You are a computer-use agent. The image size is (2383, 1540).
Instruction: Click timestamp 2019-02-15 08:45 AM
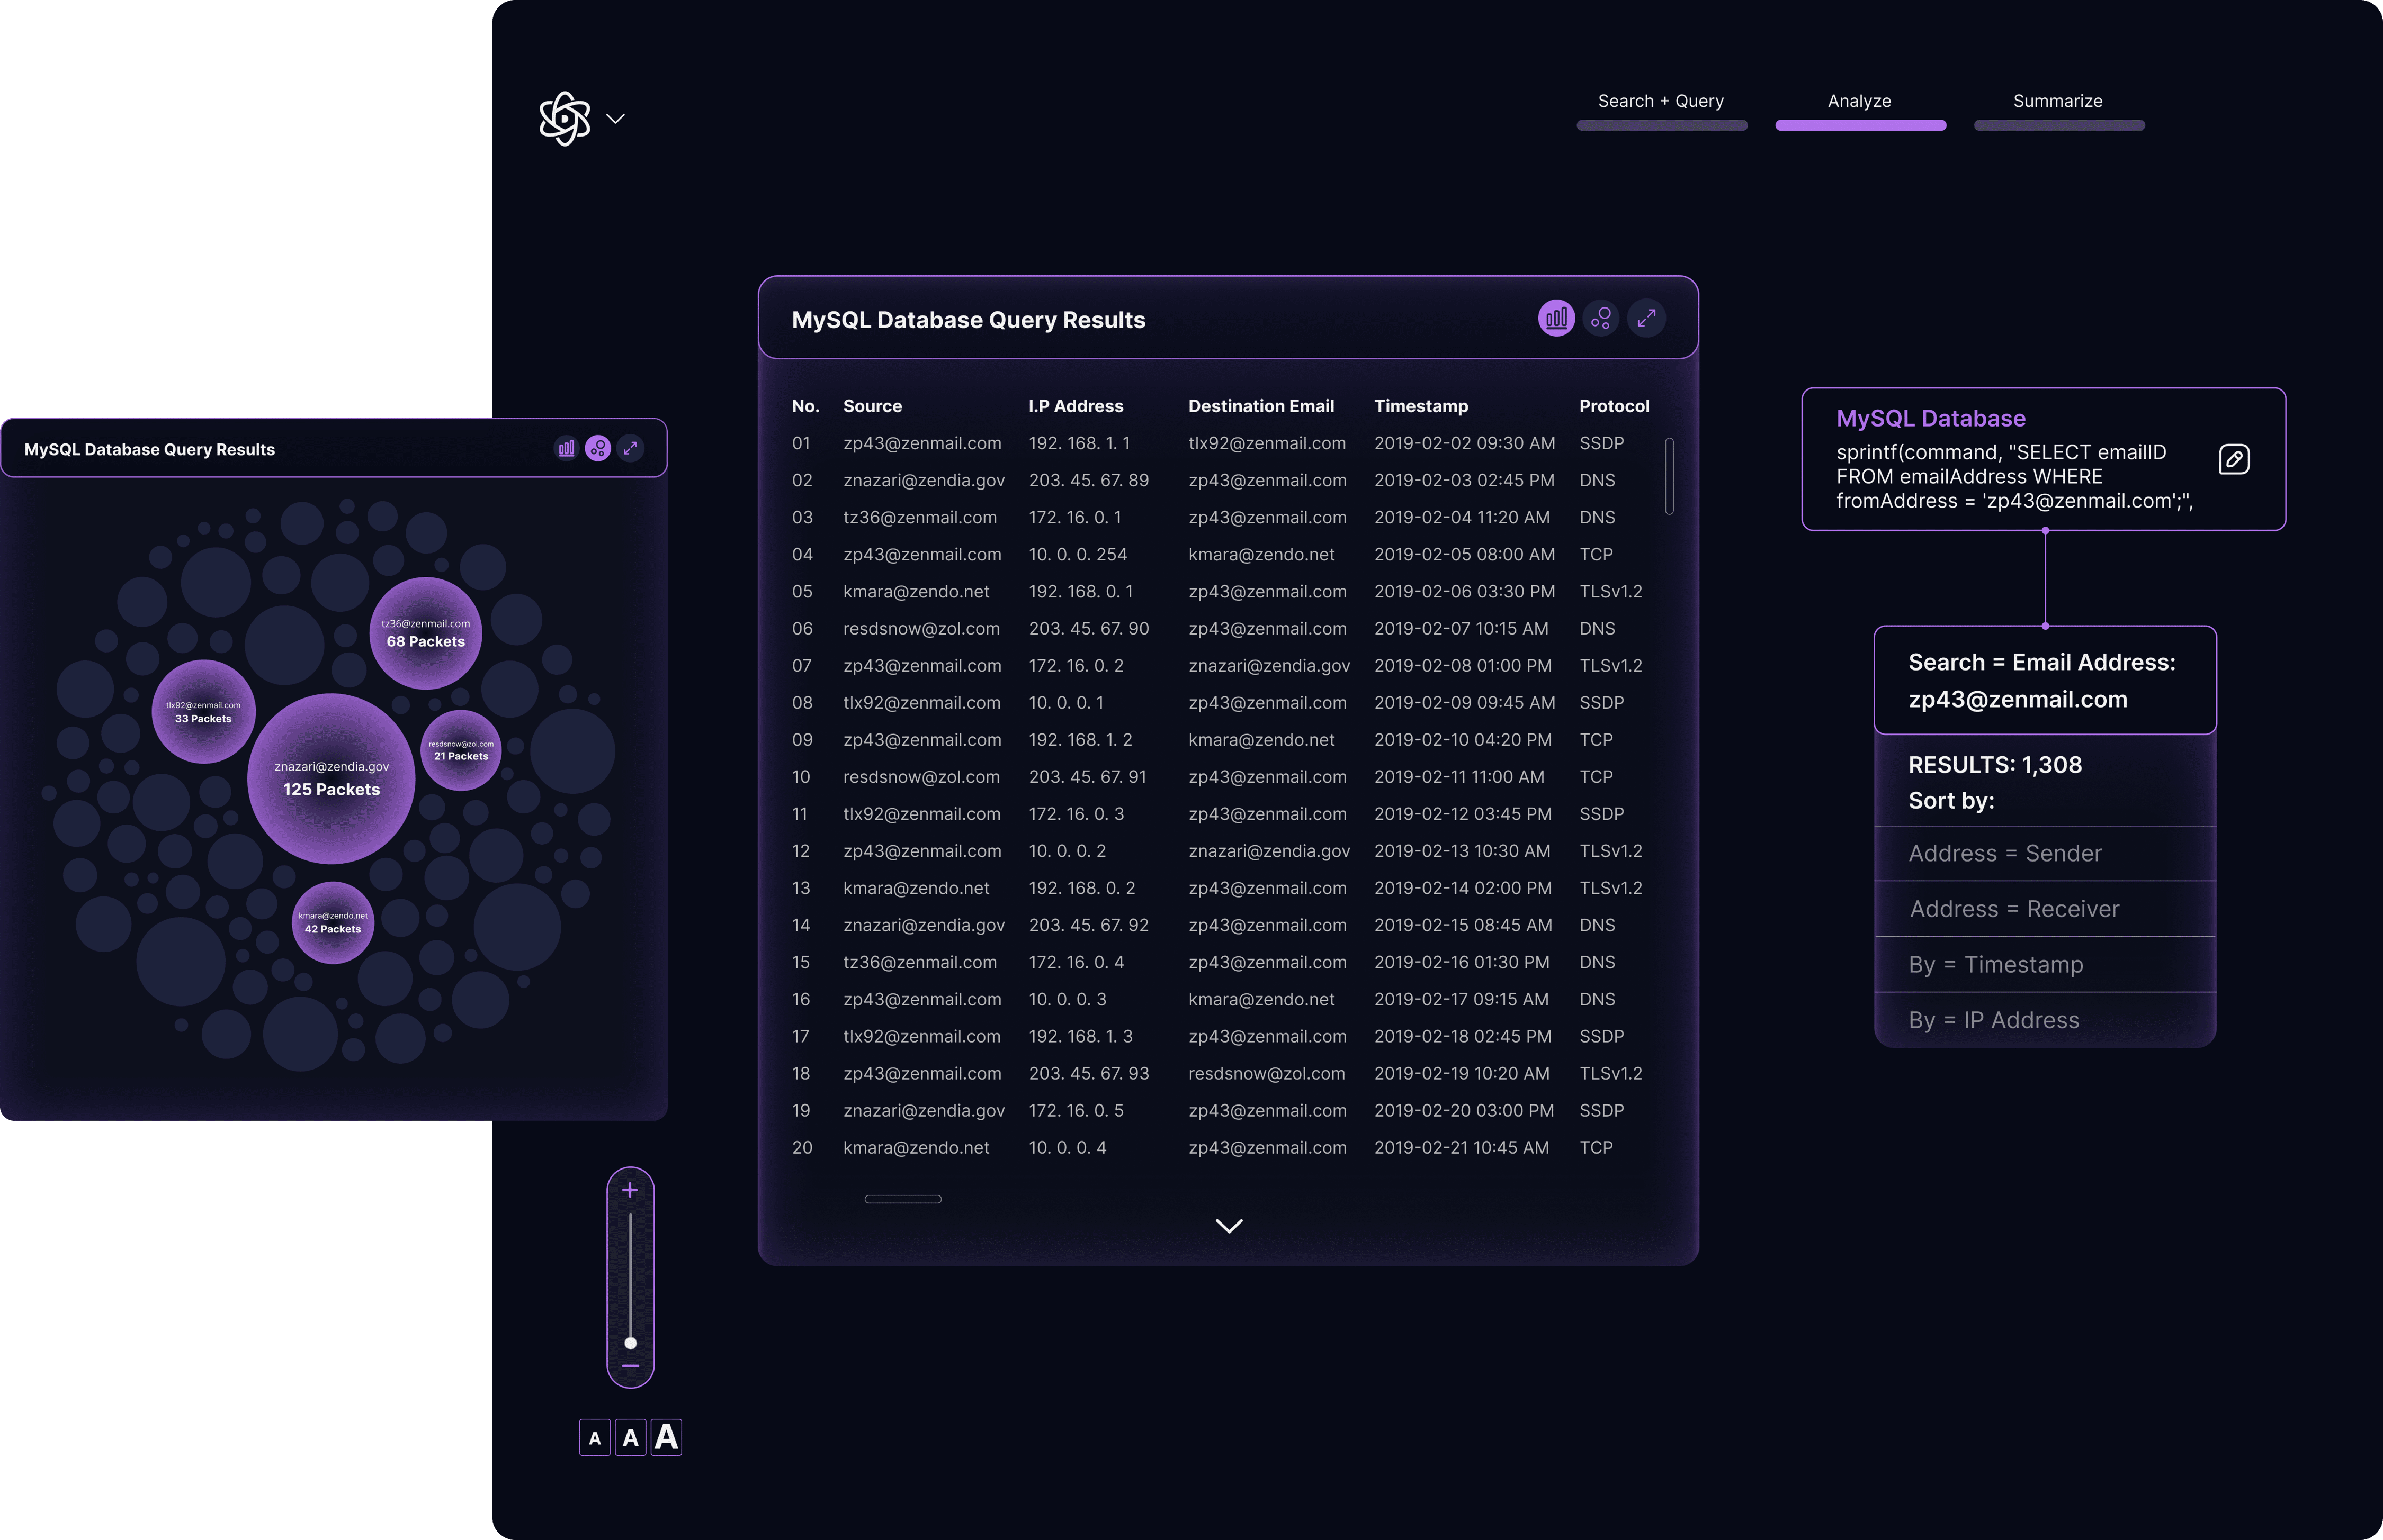click(1463, 925)
